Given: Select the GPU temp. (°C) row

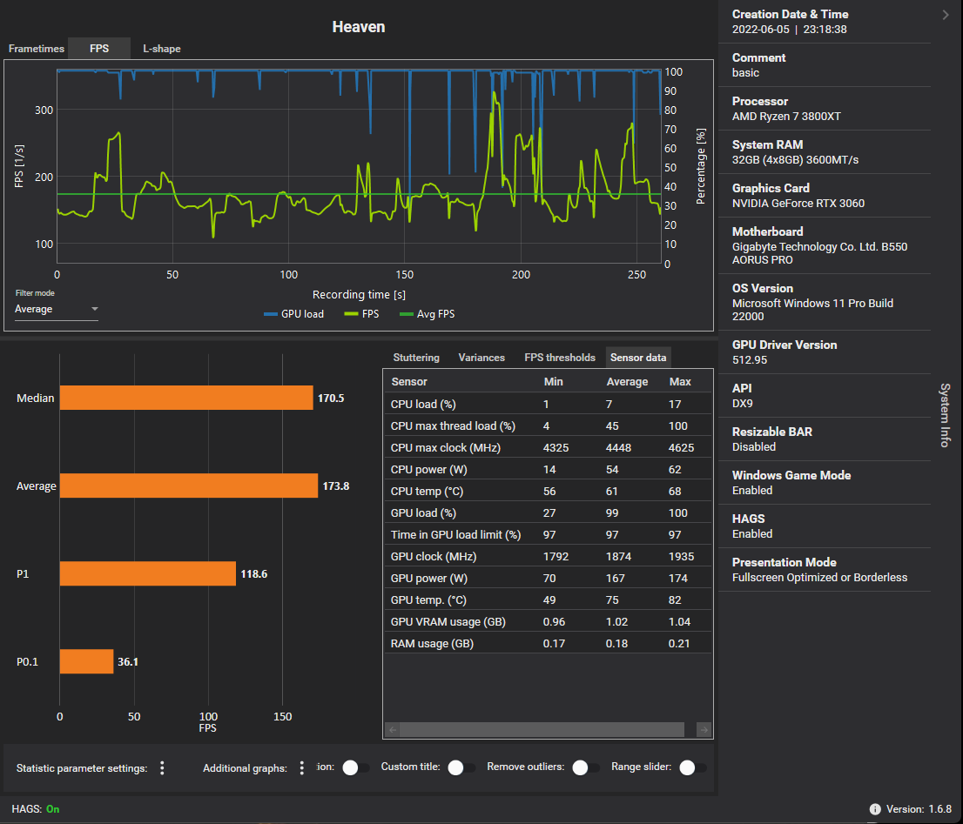Looking at the screenshot, I should click(x=548, y=600).
